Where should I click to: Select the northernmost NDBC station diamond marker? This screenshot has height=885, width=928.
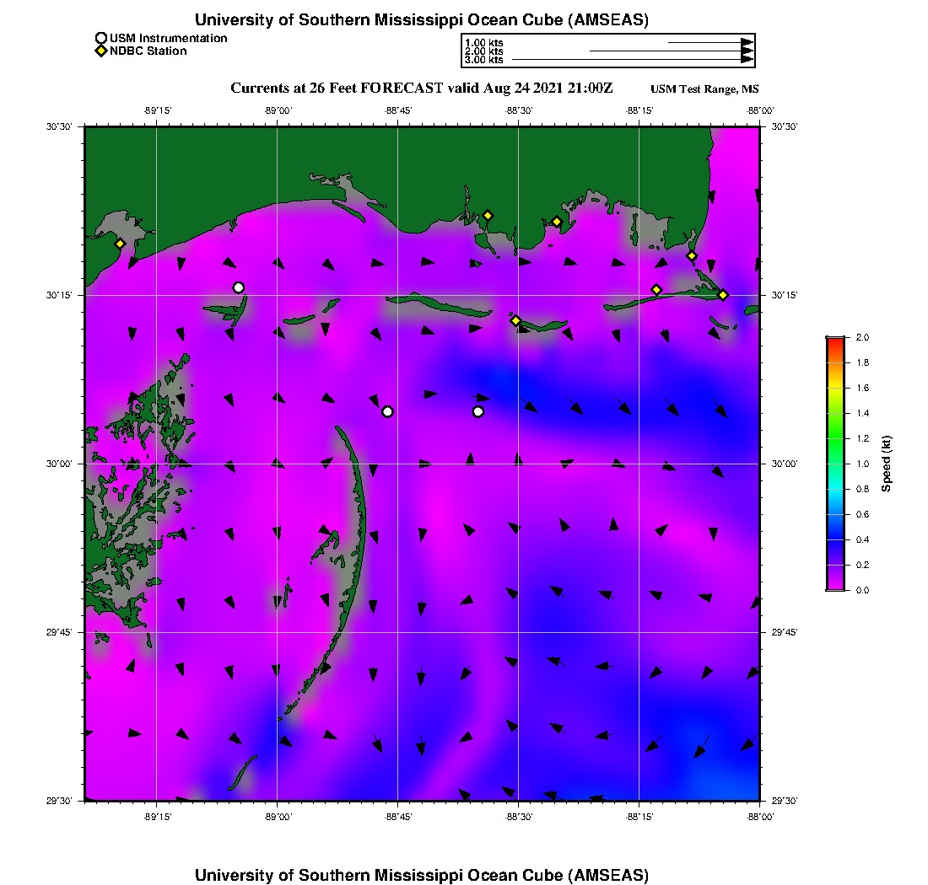(x=487, y=215)
